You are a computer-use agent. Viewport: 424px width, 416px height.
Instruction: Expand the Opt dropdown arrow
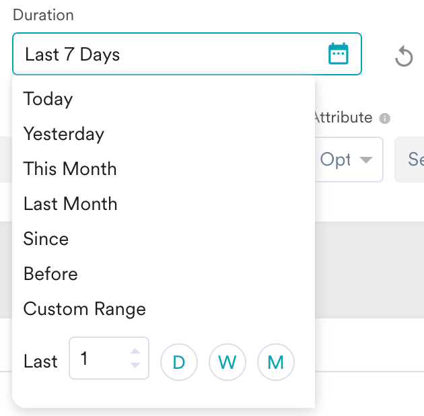click(x=366, y=160)
